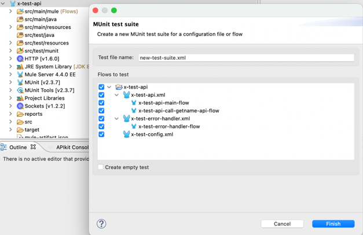Click the Outline view icon
Screen dimensions: 363x235
pos(3,147)
